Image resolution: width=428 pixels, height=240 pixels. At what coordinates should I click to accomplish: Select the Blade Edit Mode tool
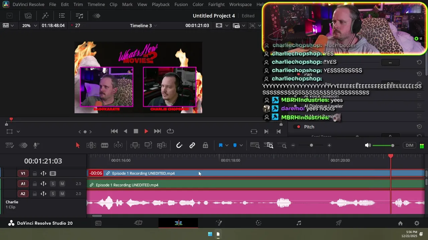pyautogui.click(x=118, y=145)
